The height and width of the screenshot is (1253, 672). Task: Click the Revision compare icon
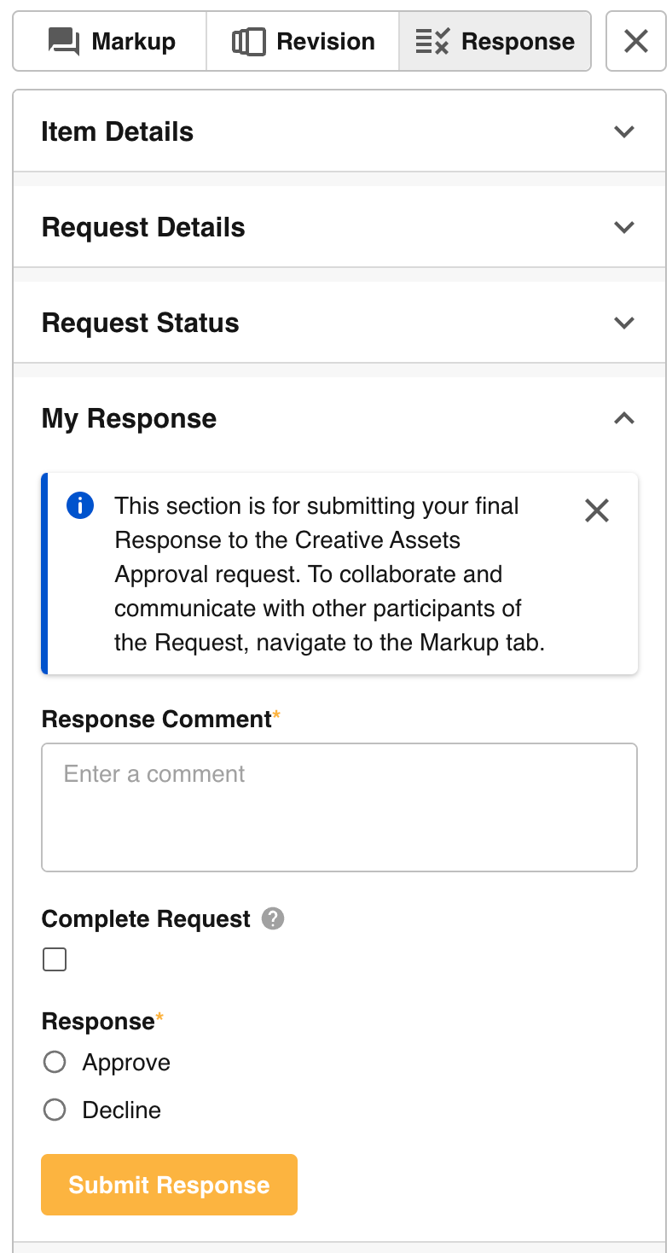(248, 41)
